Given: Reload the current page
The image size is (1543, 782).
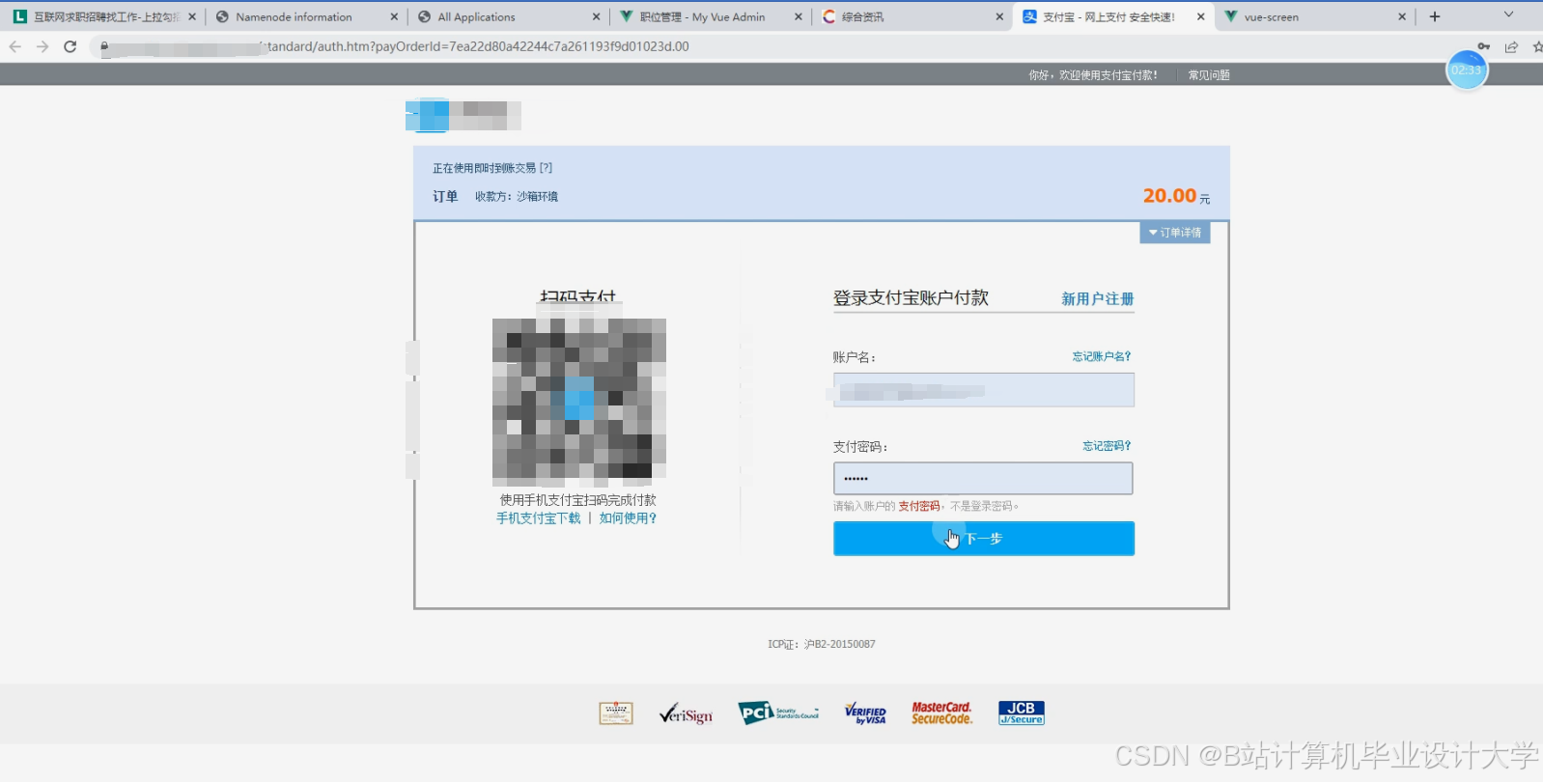Looking at the screenshot, I should coord(70,46).
